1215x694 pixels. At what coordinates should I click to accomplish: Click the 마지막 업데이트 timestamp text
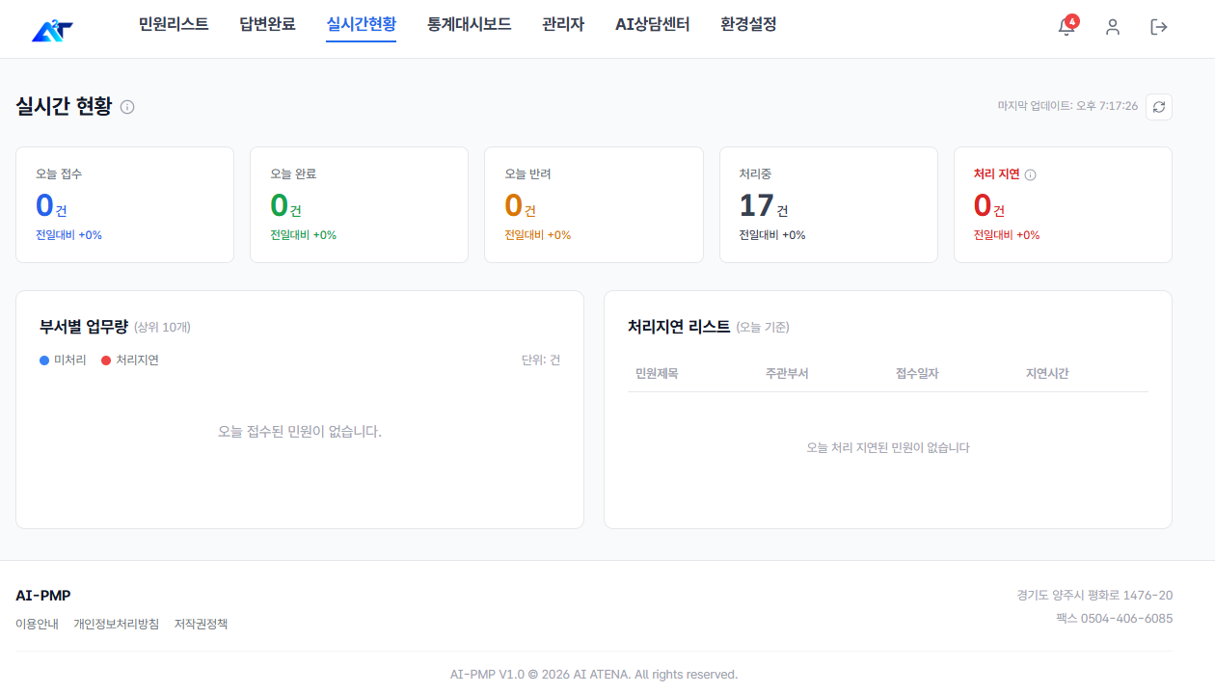click(x=1067, y=106)
